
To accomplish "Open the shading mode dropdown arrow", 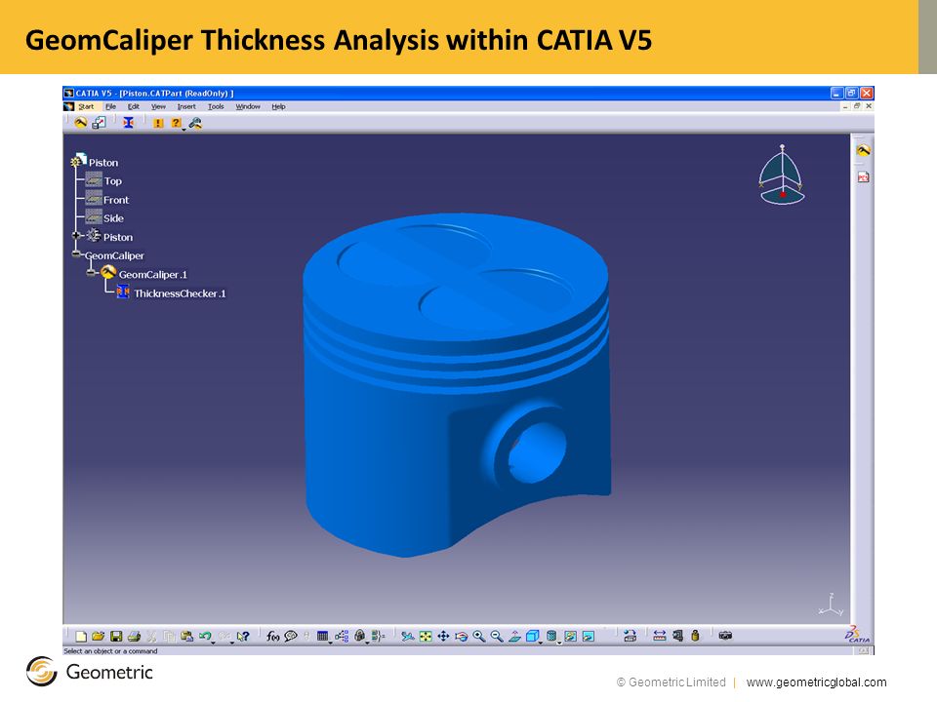I will (x=559, y=643).
